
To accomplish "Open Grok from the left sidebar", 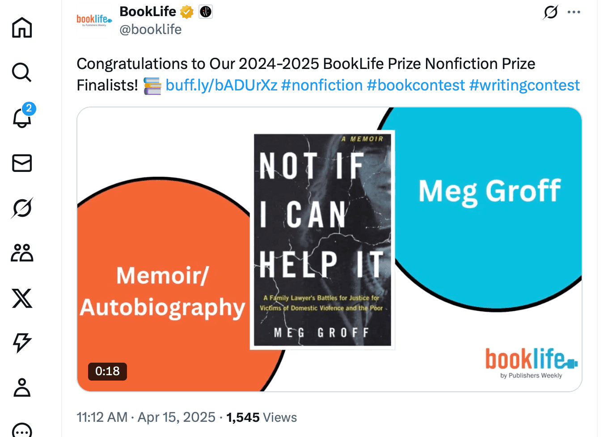I will 22,208.
